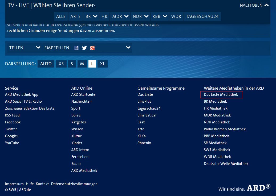Image resolution: width=276 pixels, height=196 pixels.
Task: Open the Impressum link
Action: (x=14, y=184)
